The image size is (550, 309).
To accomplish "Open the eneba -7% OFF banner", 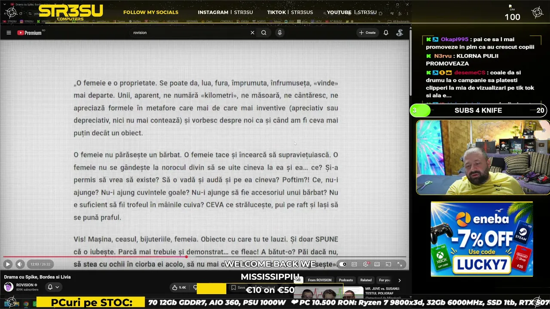I will point(482,239).
